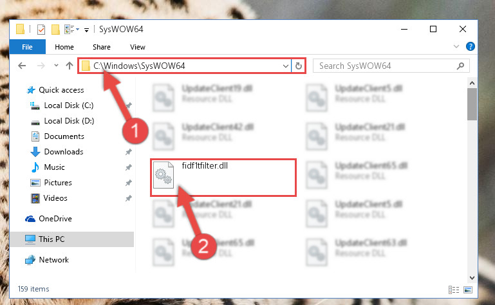The height and width of the screenshot is (305, 495).
Task: Switch to Large icons view in status bar
Action: pos(468,290)
